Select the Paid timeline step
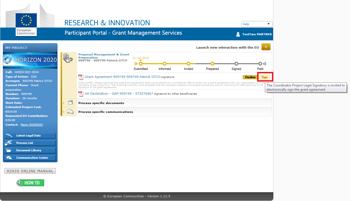 260,64
